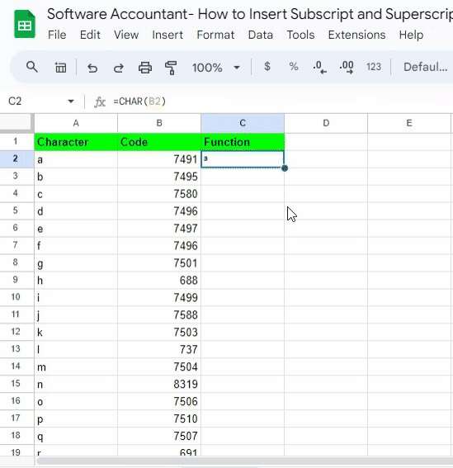This screenshot has height=468, width=453.
Task: Click the undo arrow icon
Action: click(92, 68)
